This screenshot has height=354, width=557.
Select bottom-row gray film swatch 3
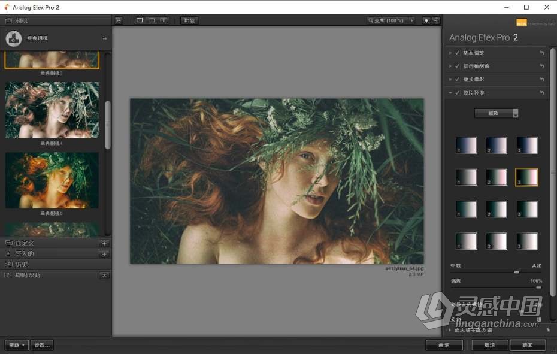tap(527, 241)
